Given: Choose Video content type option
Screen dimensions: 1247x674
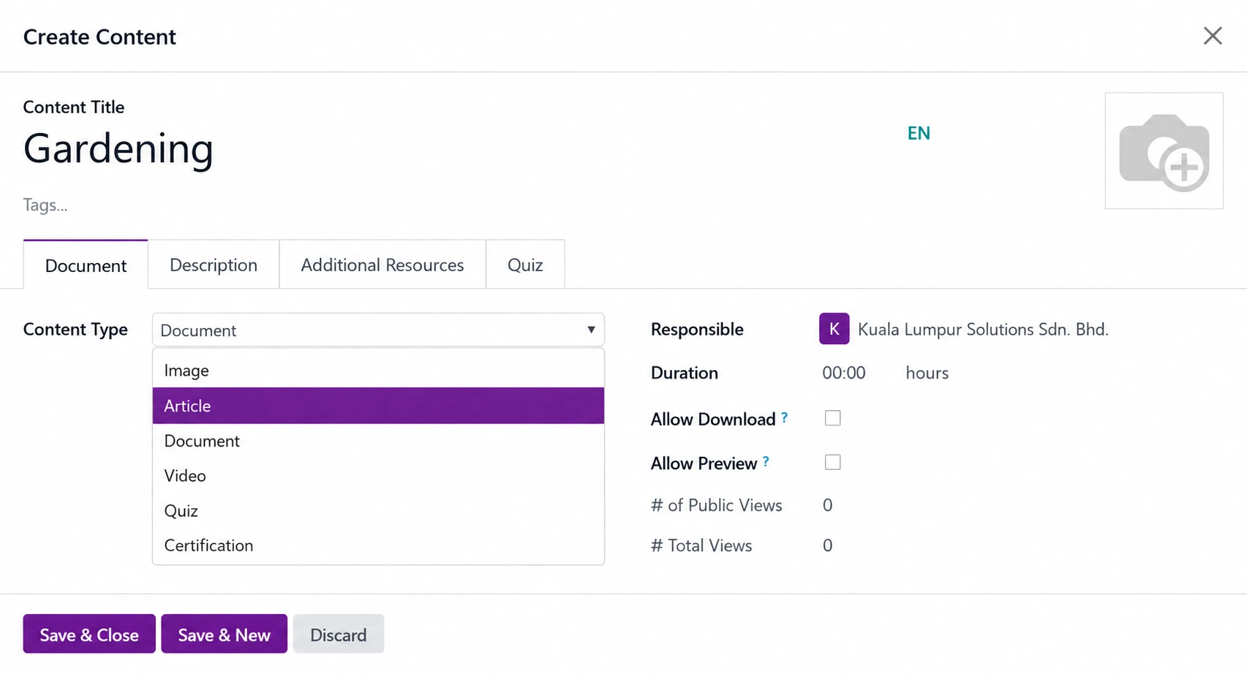Looking at the screenshot, I should (378, 476).
